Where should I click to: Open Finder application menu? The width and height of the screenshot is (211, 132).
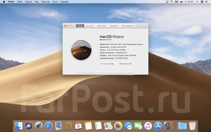[x=11, y=2]
